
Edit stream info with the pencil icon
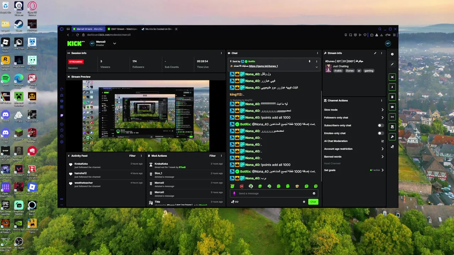(x=375, y=53)
